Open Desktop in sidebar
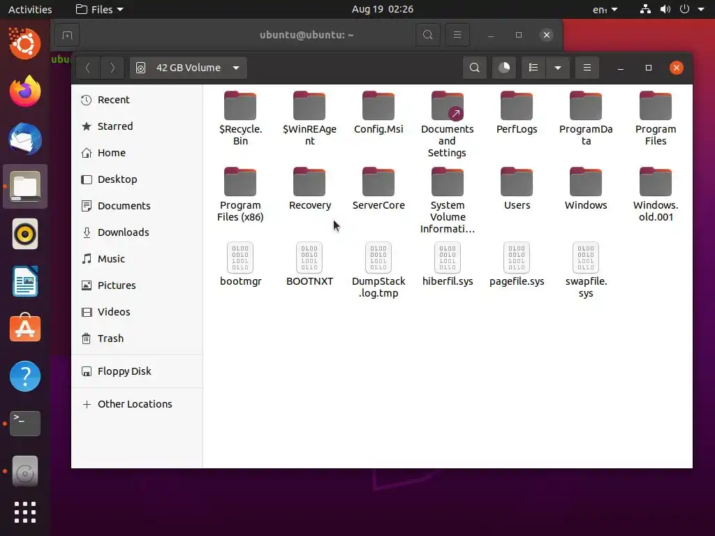 (x=137, y=179)
